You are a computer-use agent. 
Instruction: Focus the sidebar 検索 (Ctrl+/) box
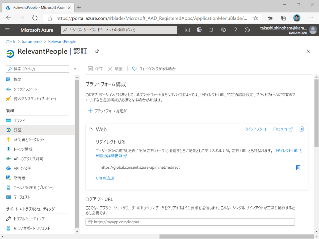coord(37,69)
